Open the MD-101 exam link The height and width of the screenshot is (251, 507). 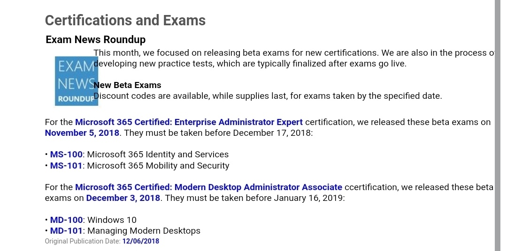pos(66,231)
